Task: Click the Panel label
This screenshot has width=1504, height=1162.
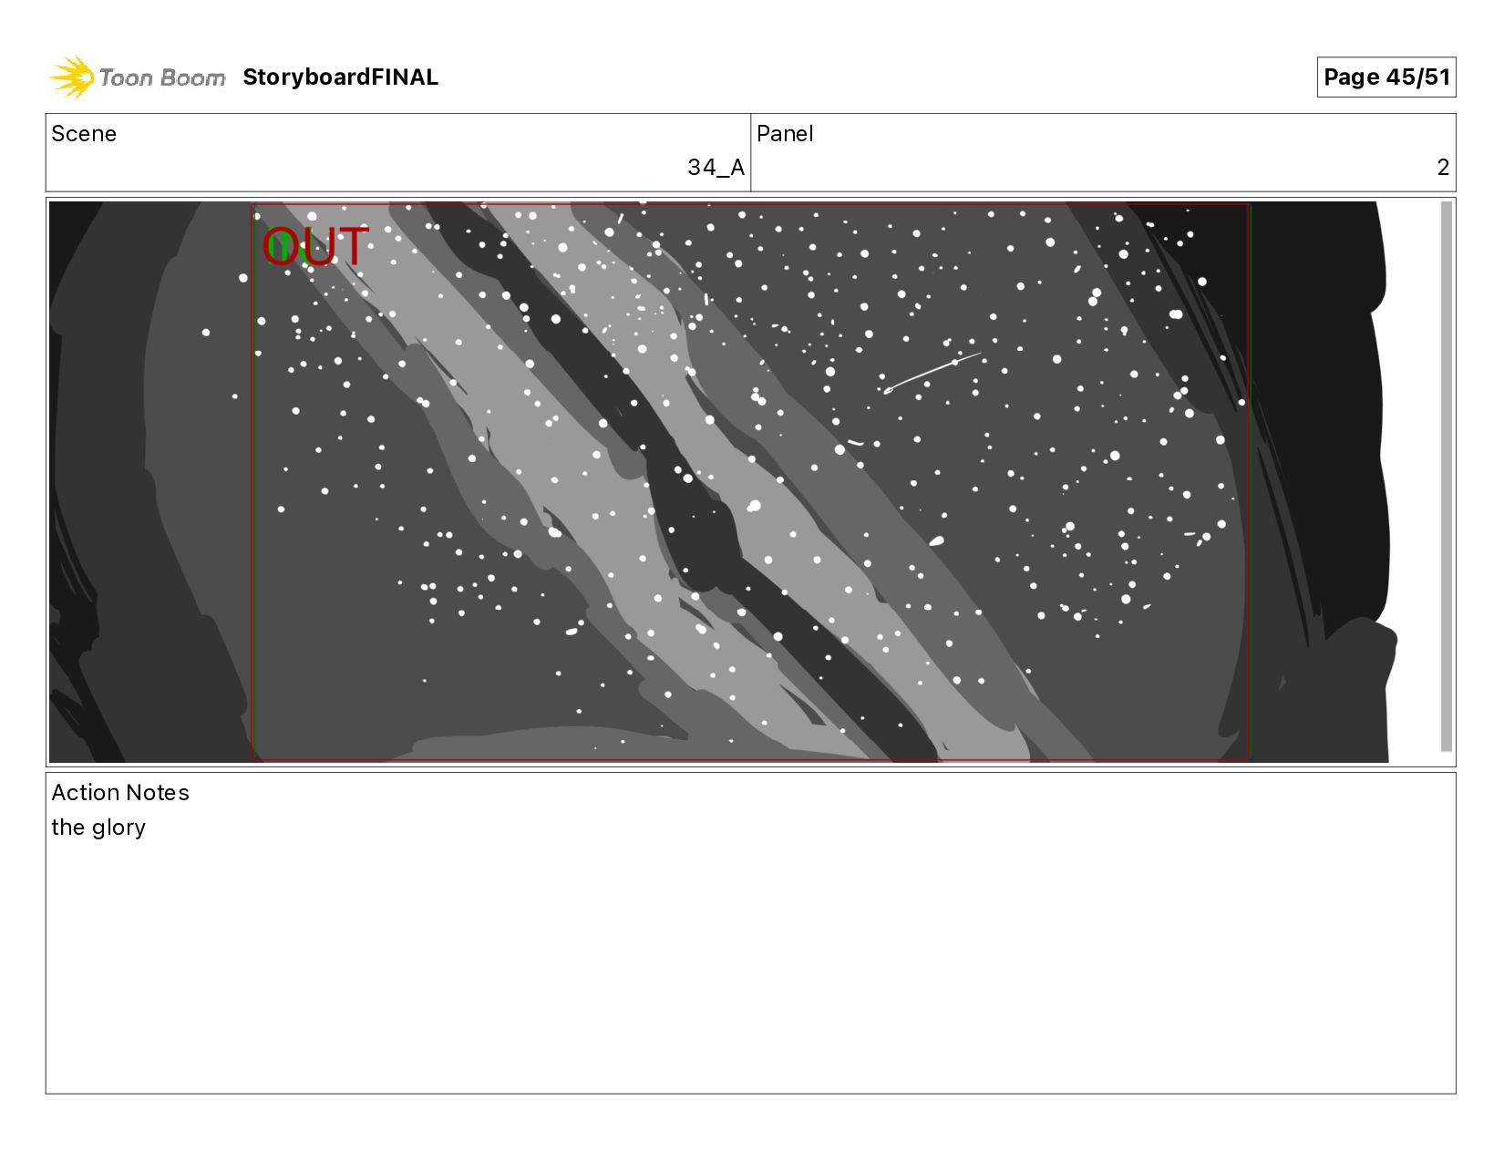Action: point(785,134)
